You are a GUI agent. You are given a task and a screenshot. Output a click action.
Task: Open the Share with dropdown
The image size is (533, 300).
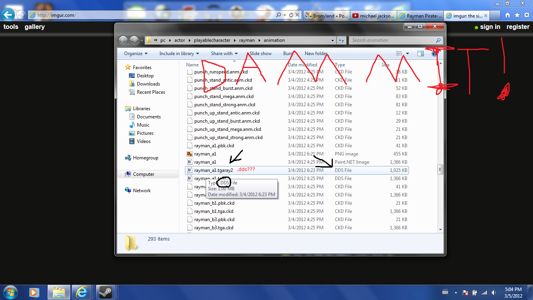click(x=224, y=54)
